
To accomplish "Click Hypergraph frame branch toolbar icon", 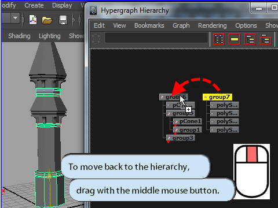I will [x=265, y=39].
